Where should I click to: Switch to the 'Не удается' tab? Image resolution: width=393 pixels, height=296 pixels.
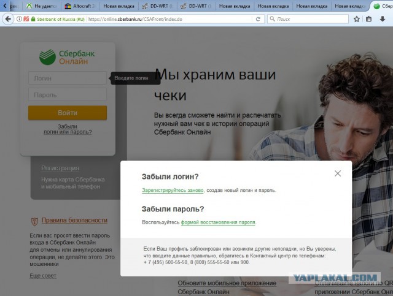coord(42,6)
